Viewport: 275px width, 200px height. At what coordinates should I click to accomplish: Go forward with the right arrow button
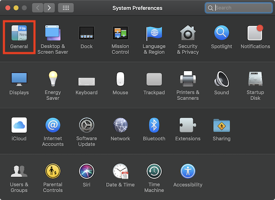pos(49,8)
